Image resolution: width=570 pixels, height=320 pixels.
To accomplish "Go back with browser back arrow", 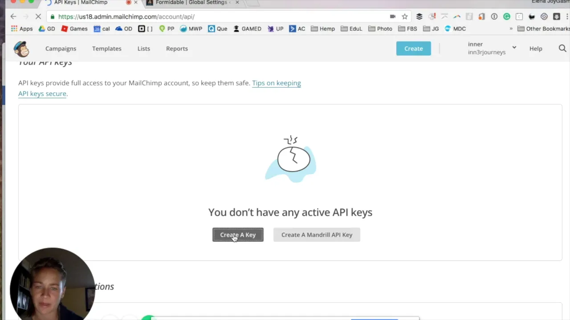I will (x=13, y=16).
